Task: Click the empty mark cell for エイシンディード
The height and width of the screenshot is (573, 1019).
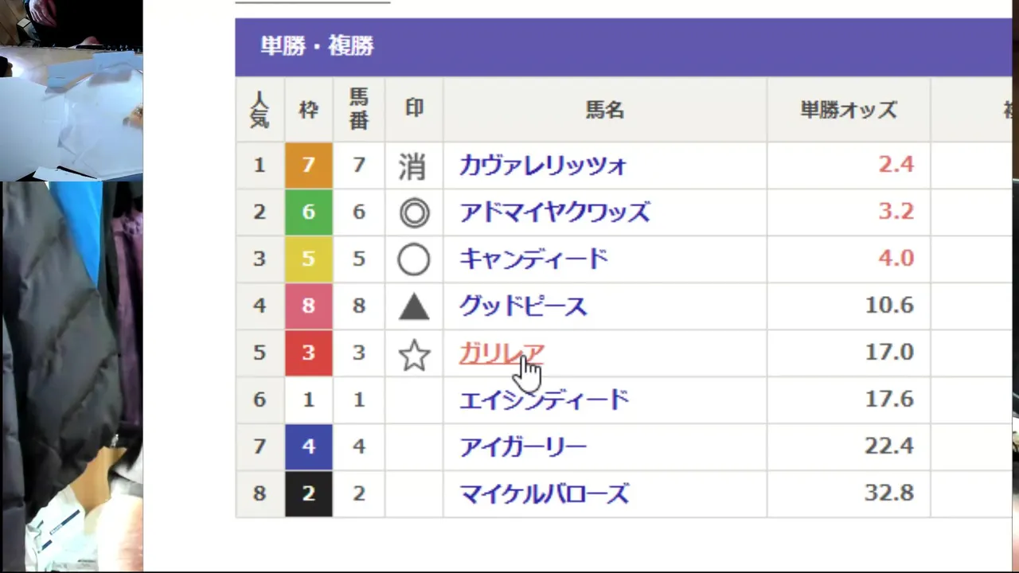Action: [x=414, y=400]
